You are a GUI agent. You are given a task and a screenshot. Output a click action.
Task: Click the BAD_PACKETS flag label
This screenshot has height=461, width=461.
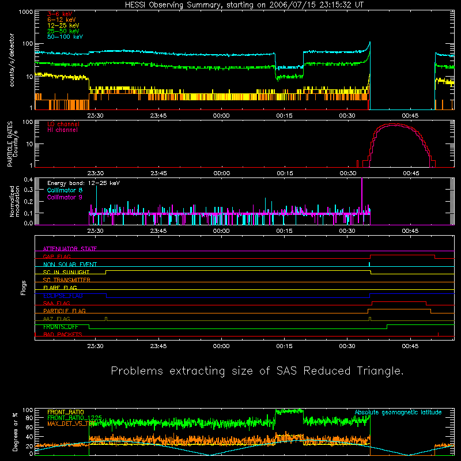[63, 334]
